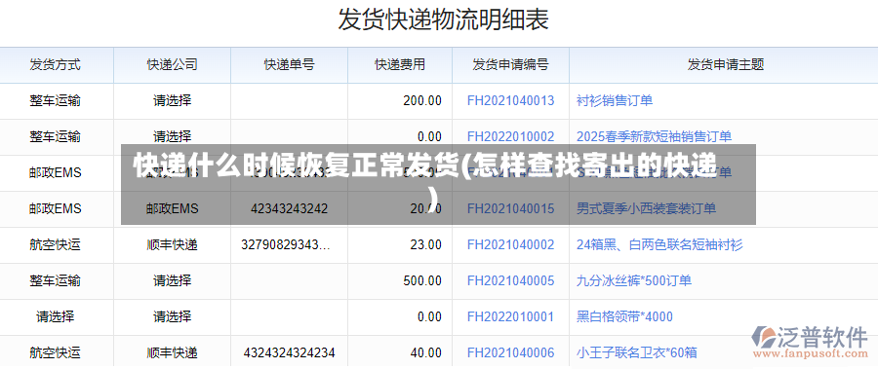Open the 2025春季新款短袖销售订单 subject link
This screenshot has height=369, width=878.
pyautogui.click(x=654, y=136)
